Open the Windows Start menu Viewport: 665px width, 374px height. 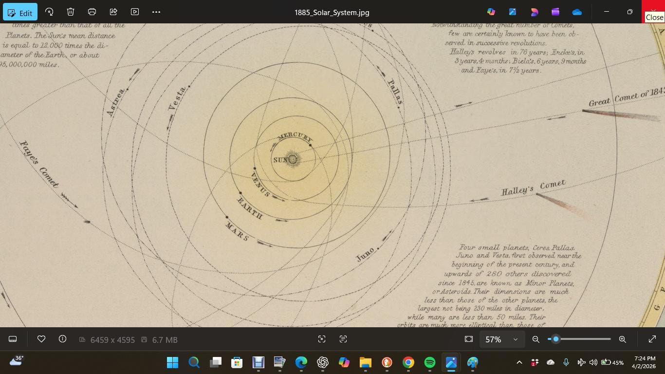[x=172, y=362]
